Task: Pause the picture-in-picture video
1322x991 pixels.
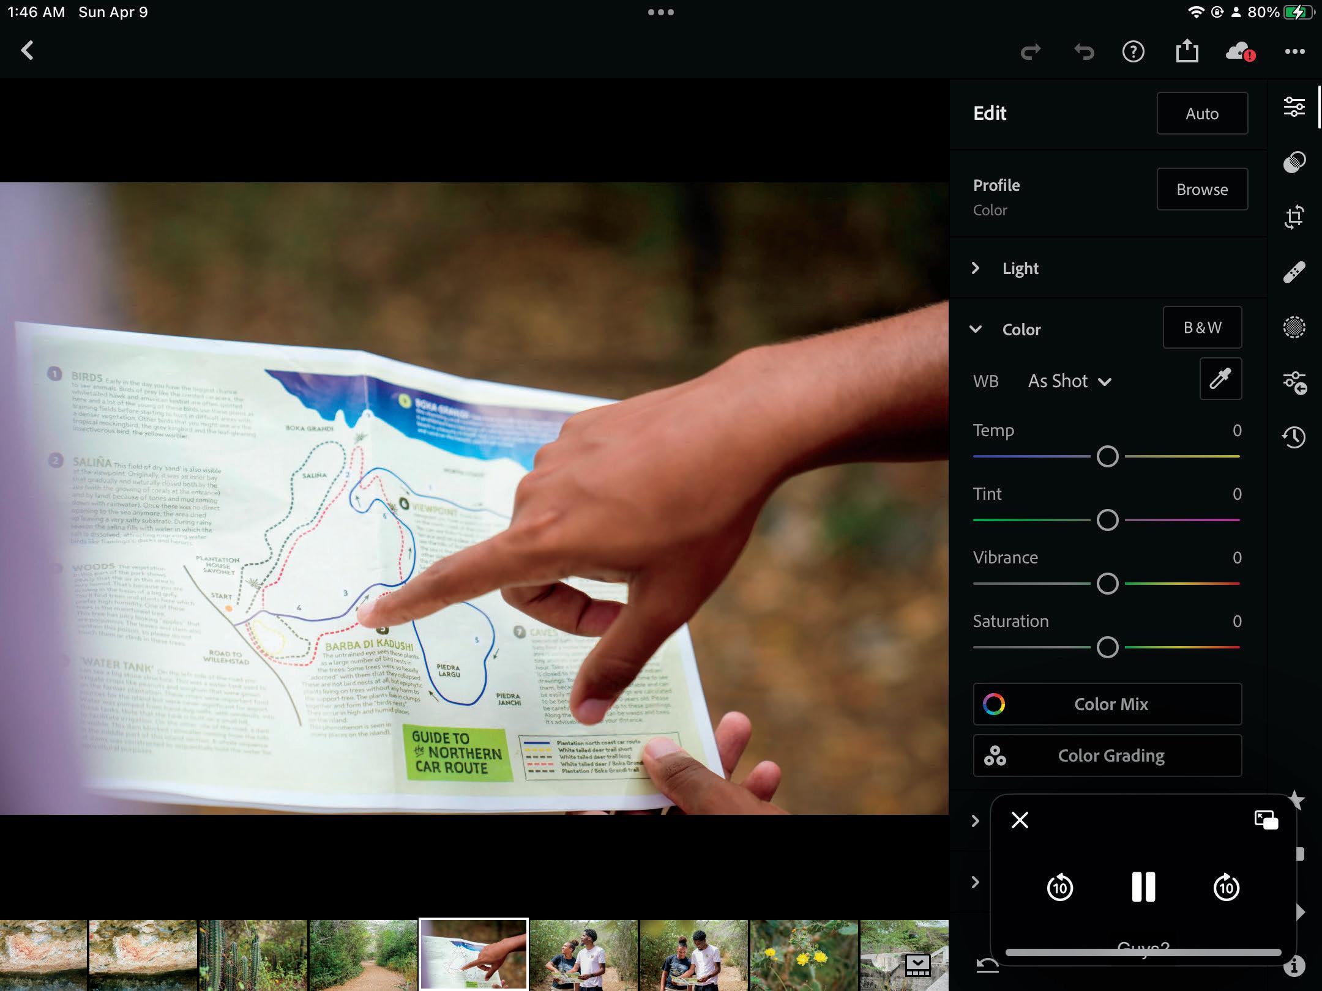Action: 1143,887
